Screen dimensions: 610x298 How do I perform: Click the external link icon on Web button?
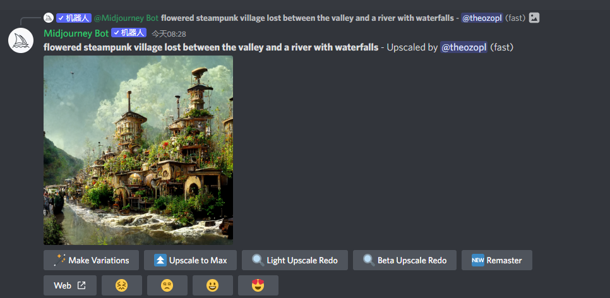point(81,285)
